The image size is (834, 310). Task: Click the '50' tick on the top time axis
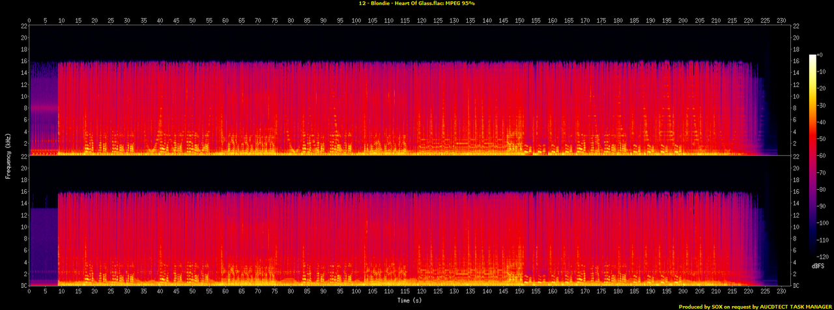(x=193, y=20)
